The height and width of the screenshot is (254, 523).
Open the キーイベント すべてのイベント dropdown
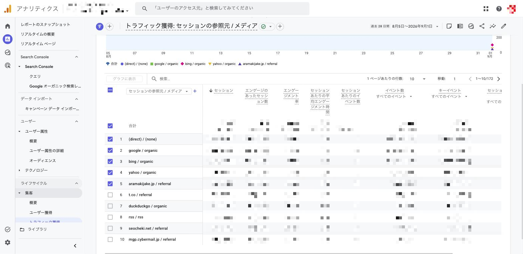[450, 97]
